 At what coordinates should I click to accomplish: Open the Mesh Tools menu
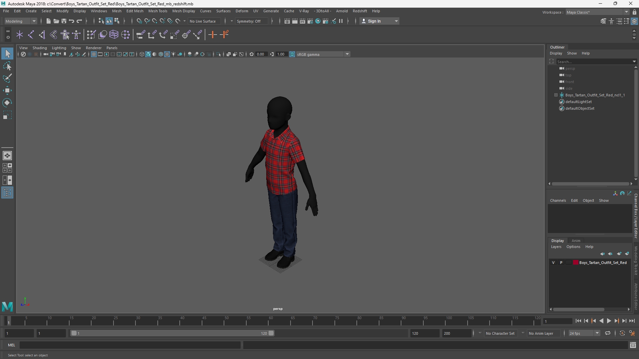pyautogui.click(x=157, y=11)
